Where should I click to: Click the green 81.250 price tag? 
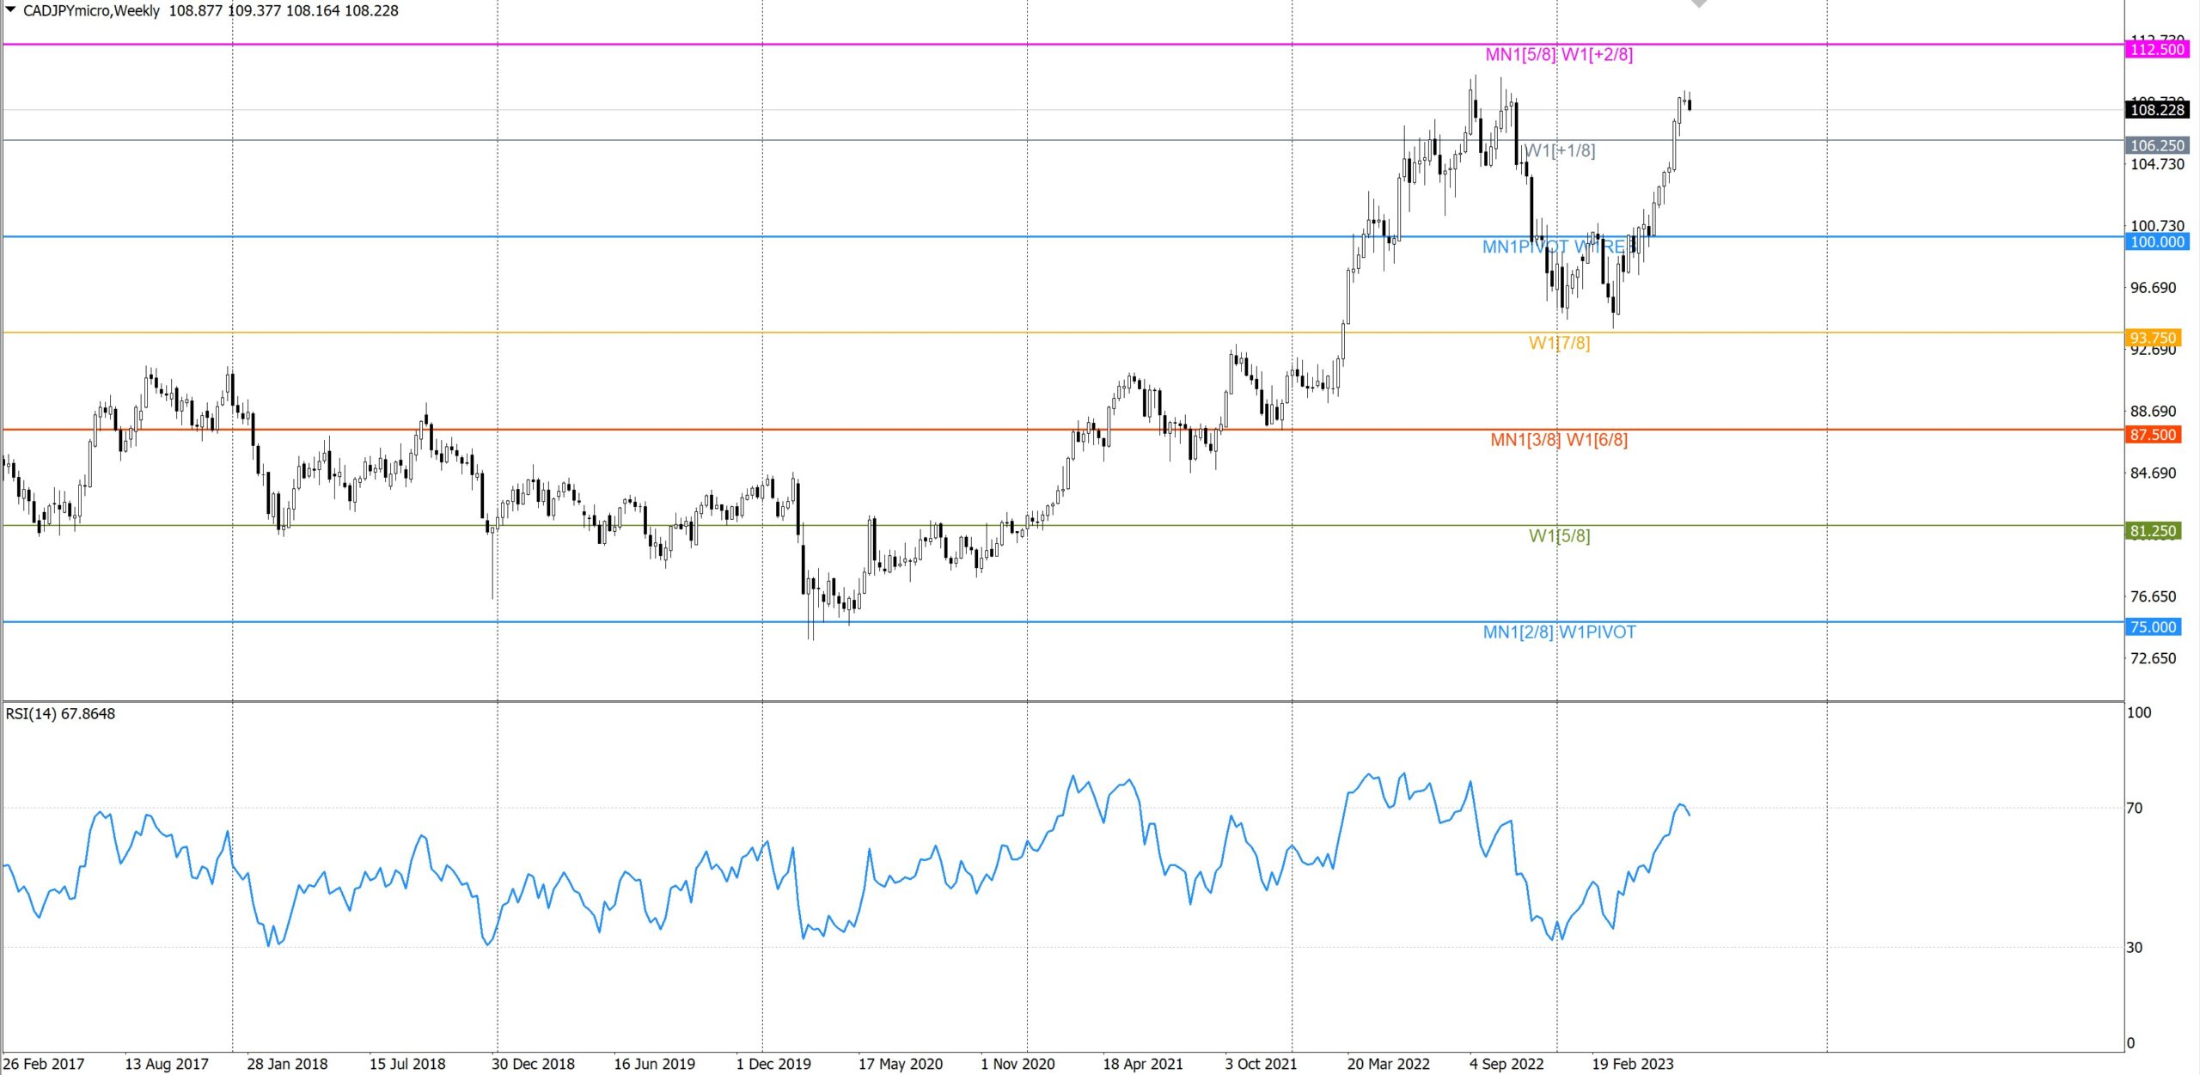click(x=2153, y=531)
